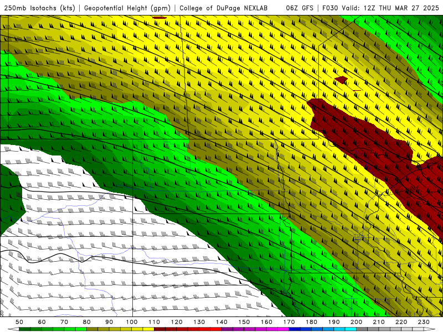Click the right arrow end of color bar
This screenshot has width=443, height=332.
point(430,329)
